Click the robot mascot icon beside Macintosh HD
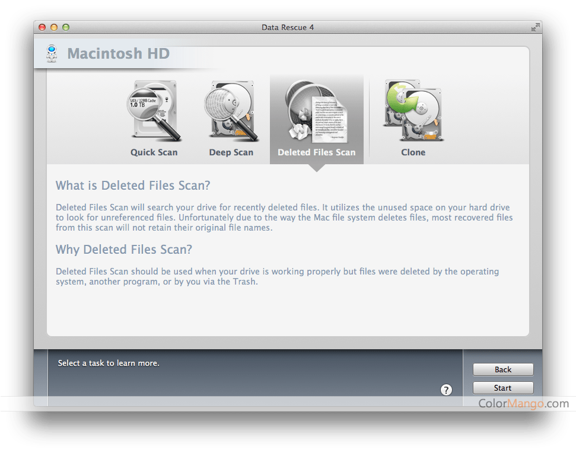 point(52,54)
